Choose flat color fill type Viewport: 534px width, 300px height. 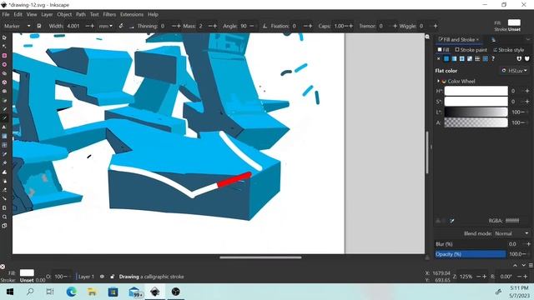(446, 59)
